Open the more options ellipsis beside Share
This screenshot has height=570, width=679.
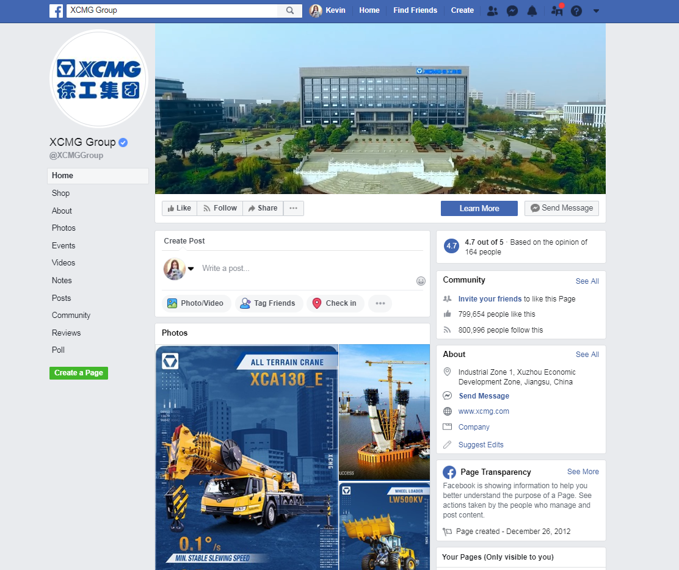point(293,208)
